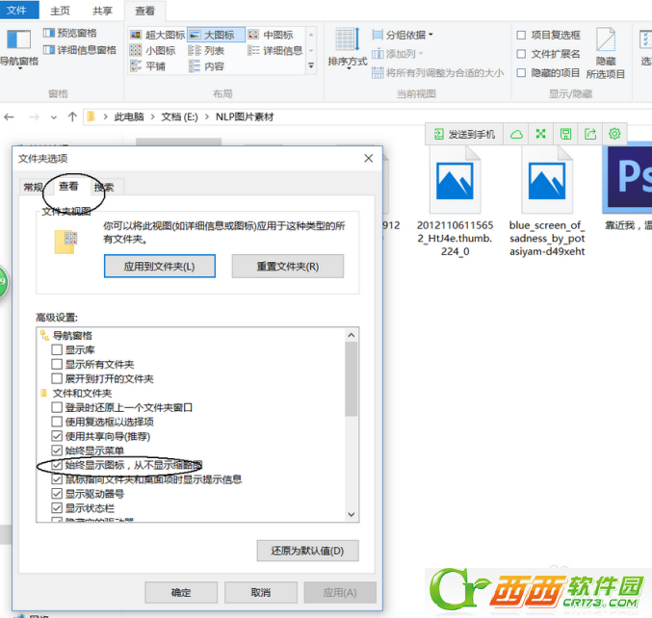This screenshot has height=618, width=652.
Task: Click the advanced settings scroll-up arrow
Action: coord(351,335)
